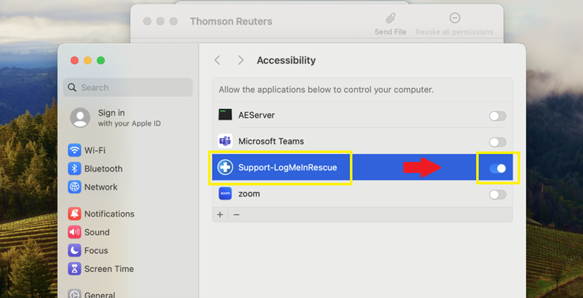The image size is (583, 298).
Task: Open Focus moon icon
Action: 74,250
